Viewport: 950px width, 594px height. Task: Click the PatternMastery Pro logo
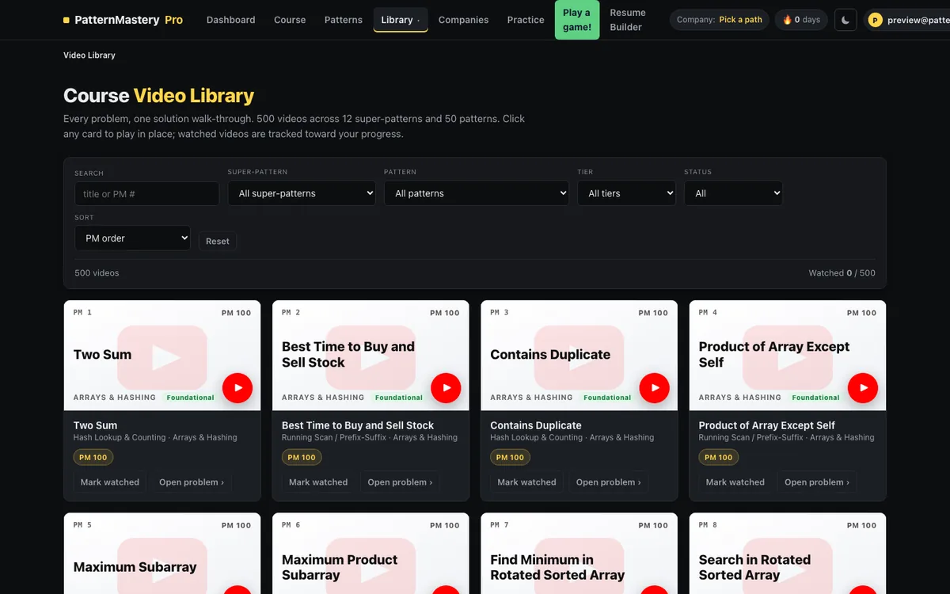click(123, 20)
